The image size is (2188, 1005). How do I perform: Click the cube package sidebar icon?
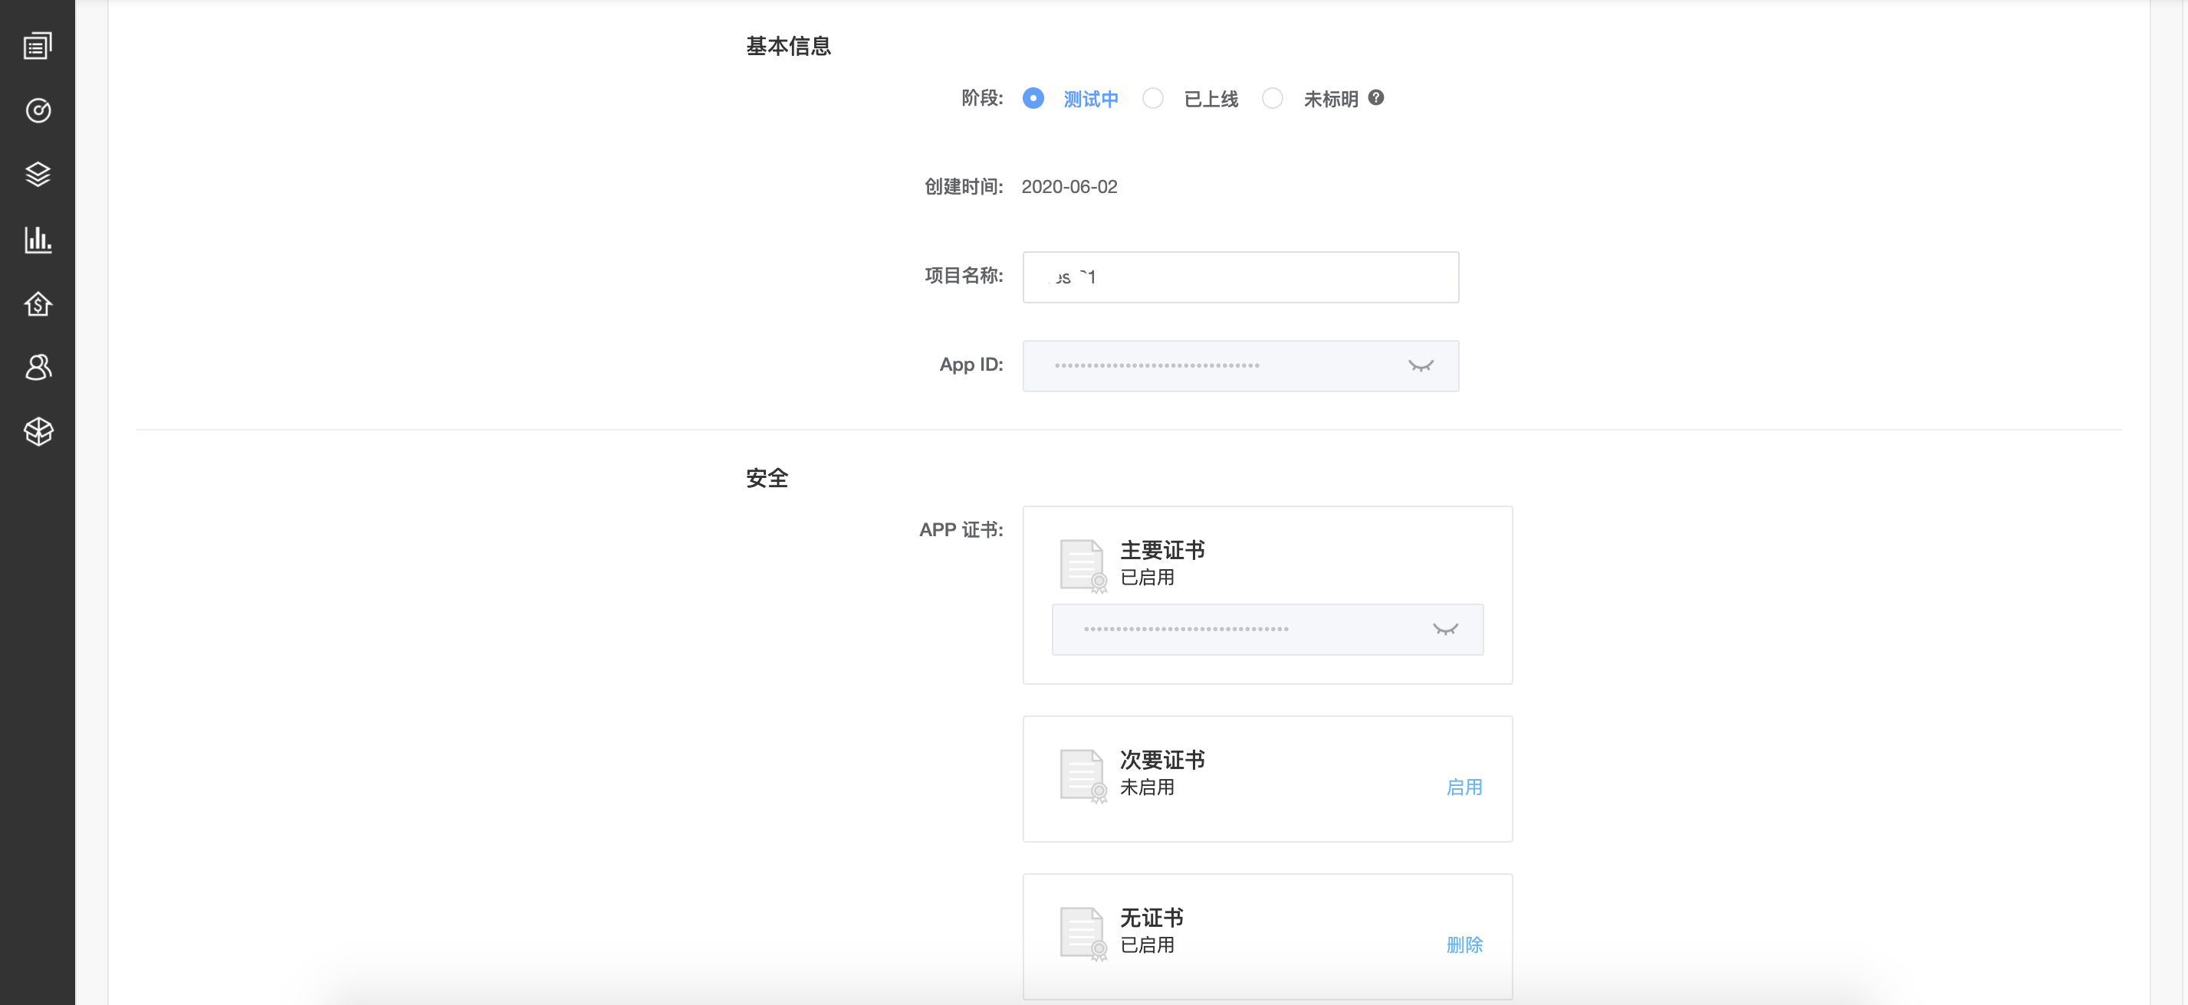coord(38,431)
